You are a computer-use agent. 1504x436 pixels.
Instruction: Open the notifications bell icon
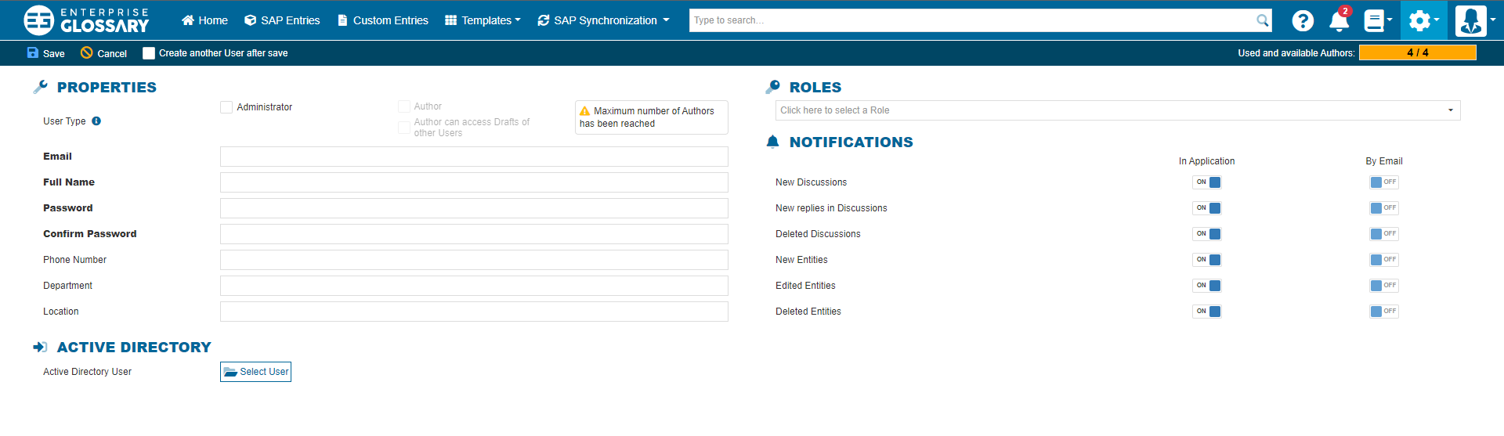[x=1339, y=21]
